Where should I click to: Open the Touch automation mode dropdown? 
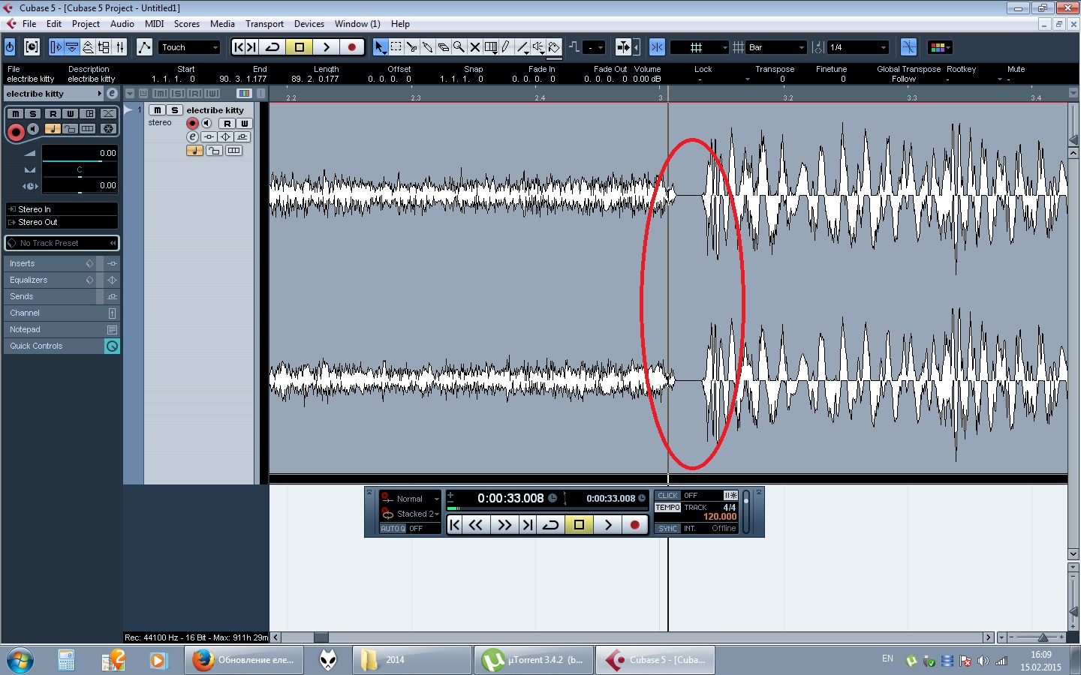pos(189,47)
